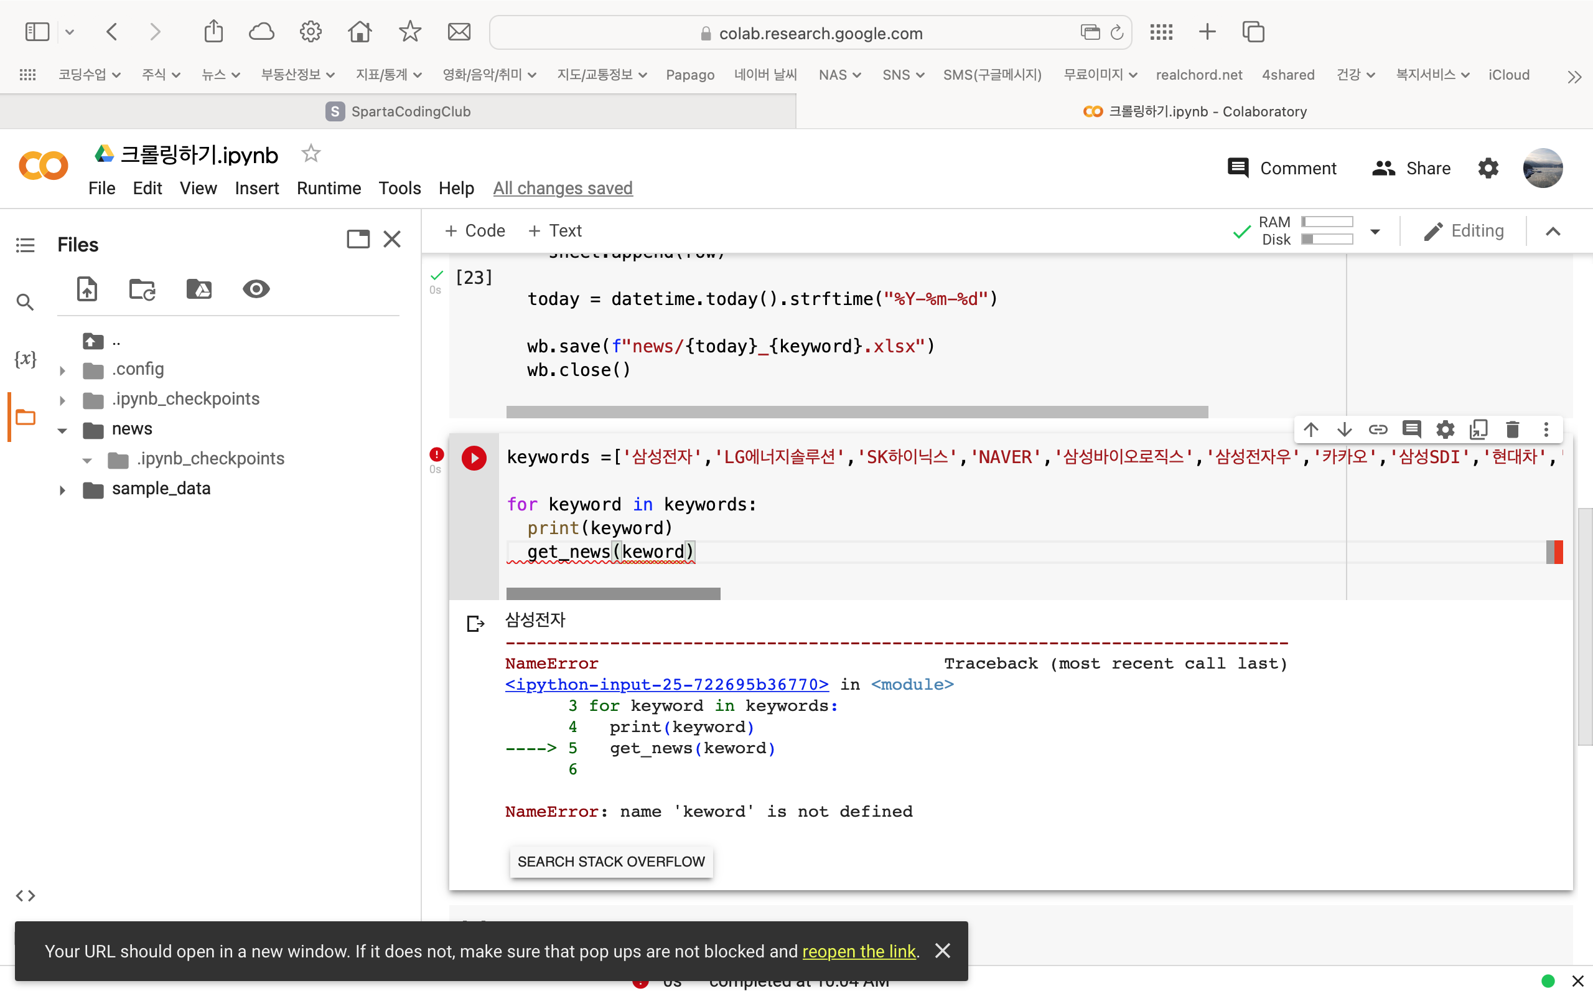Click the Colab logo
This screenshot has height=996, width=1593.
[x=44, y=166]
